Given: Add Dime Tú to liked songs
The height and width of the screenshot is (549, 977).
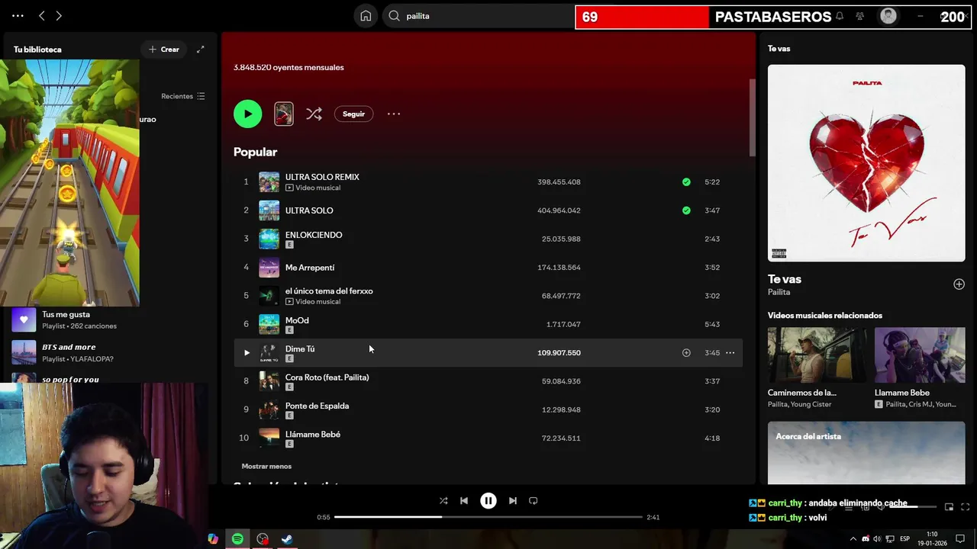Looking at the screenshot, I should point(686,352).
